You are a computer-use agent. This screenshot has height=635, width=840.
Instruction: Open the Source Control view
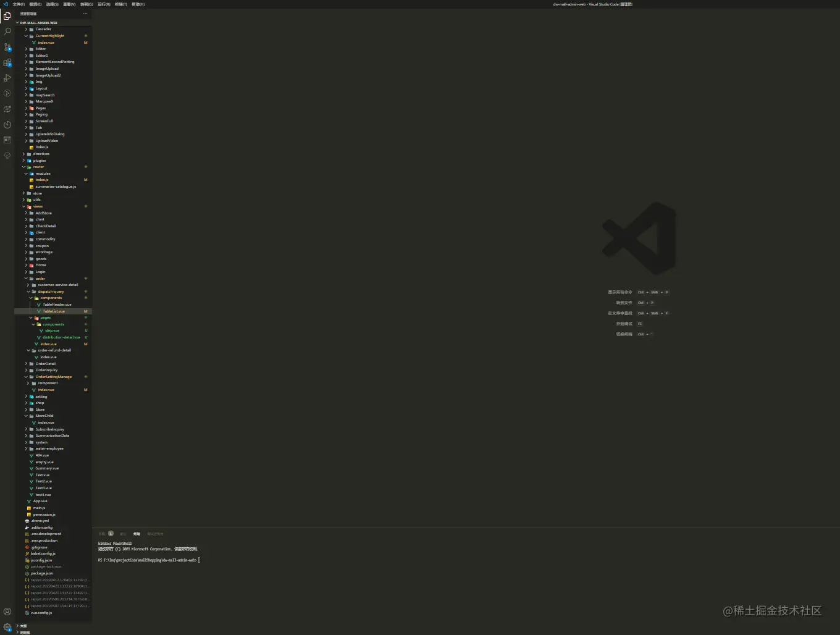(7, 47)
